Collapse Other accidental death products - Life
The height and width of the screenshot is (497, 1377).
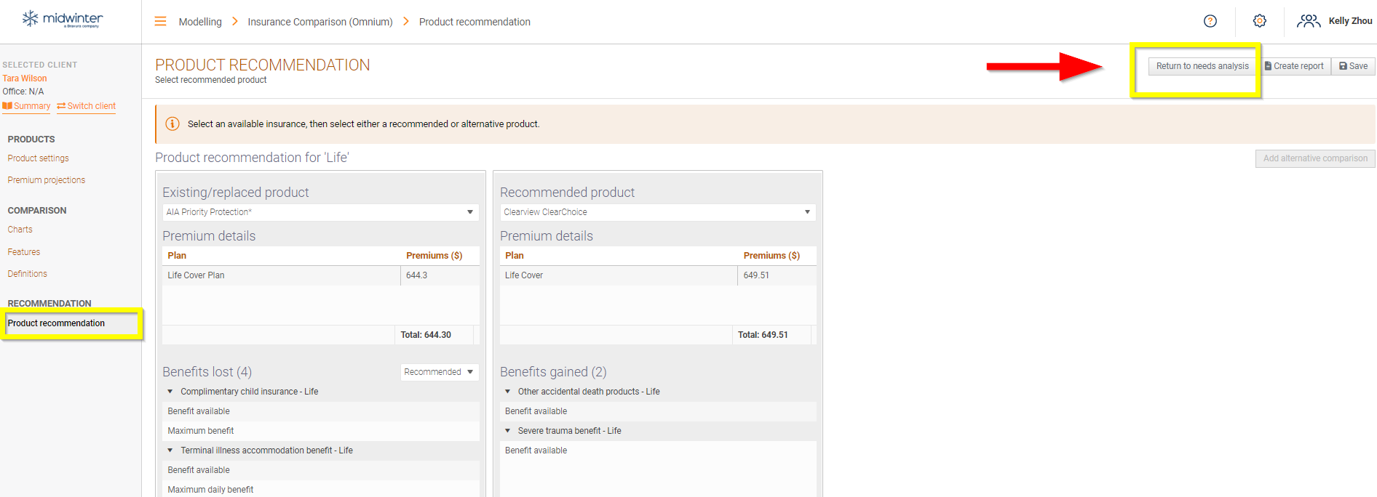(508, 392)
